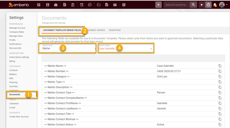Expand the Select area dropdown
This screenshot has height=128, width=230.
(69, 48)
